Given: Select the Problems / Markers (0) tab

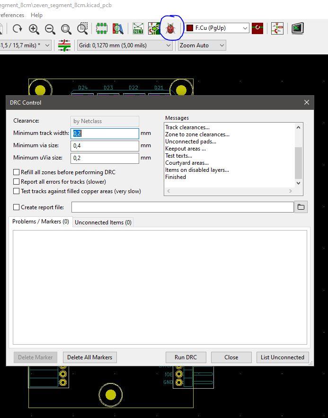Looking at the screenshot, I should (41, 222).
